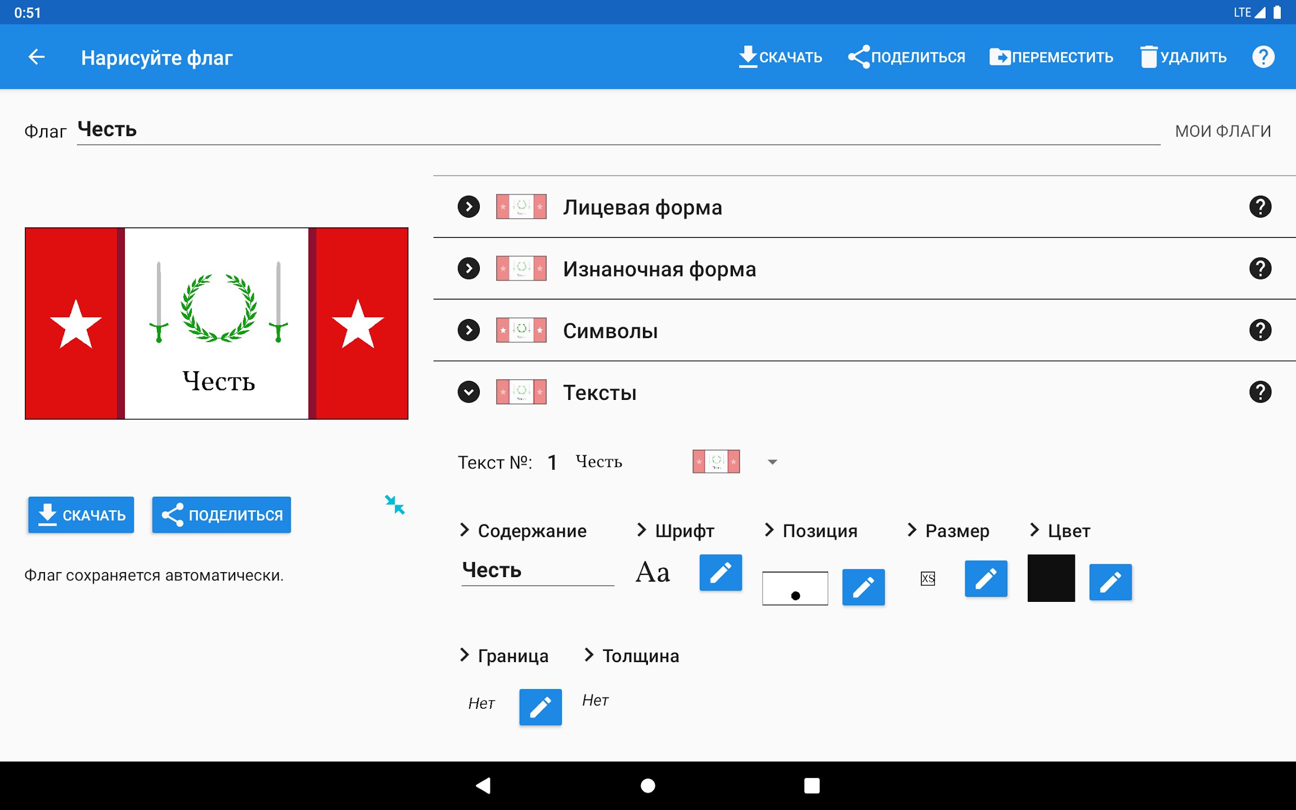
Task: Click the pencil icon to edit Граница
Action: (x=540, y=707)
